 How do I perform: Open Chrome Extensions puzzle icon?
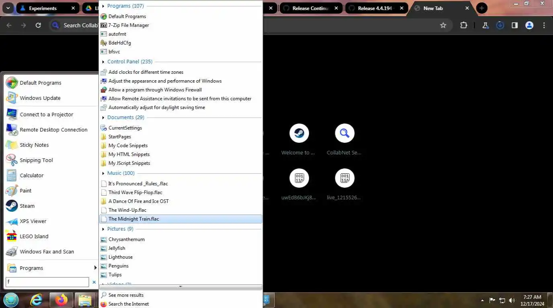[x=464, y=25]
